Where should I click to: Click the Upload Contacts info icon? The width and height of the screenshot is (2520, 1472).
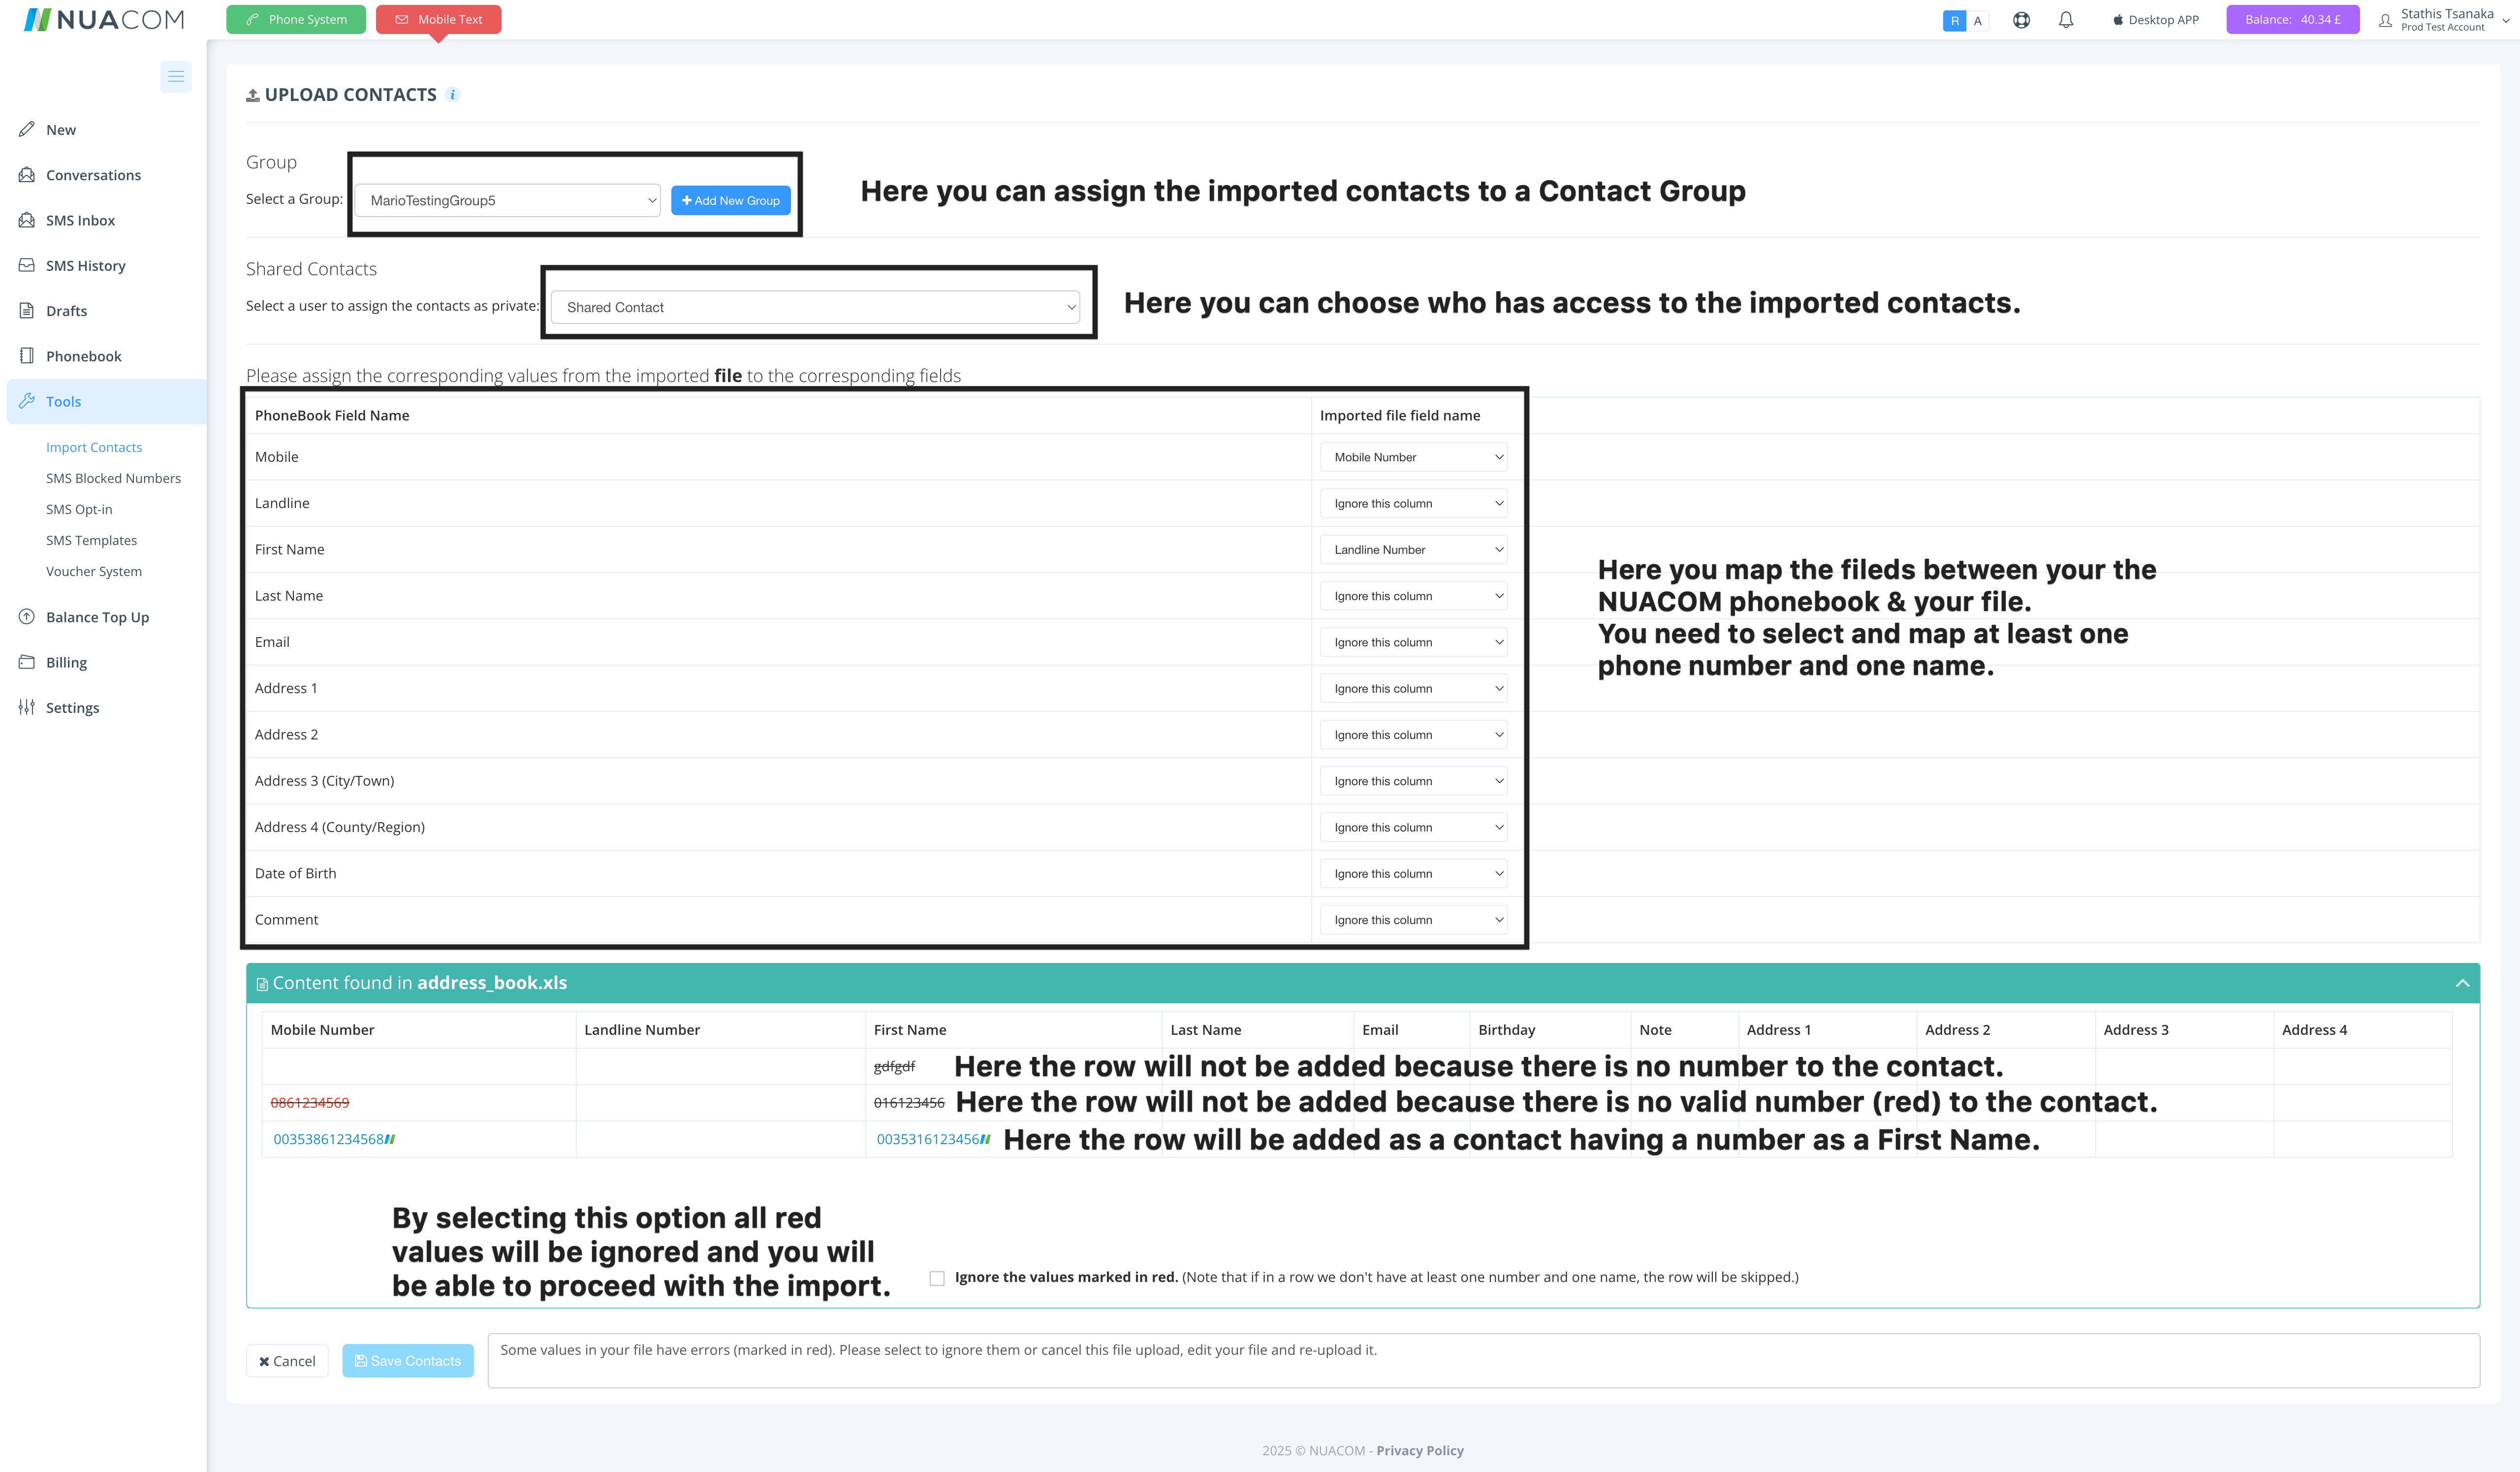coord(453,95)
